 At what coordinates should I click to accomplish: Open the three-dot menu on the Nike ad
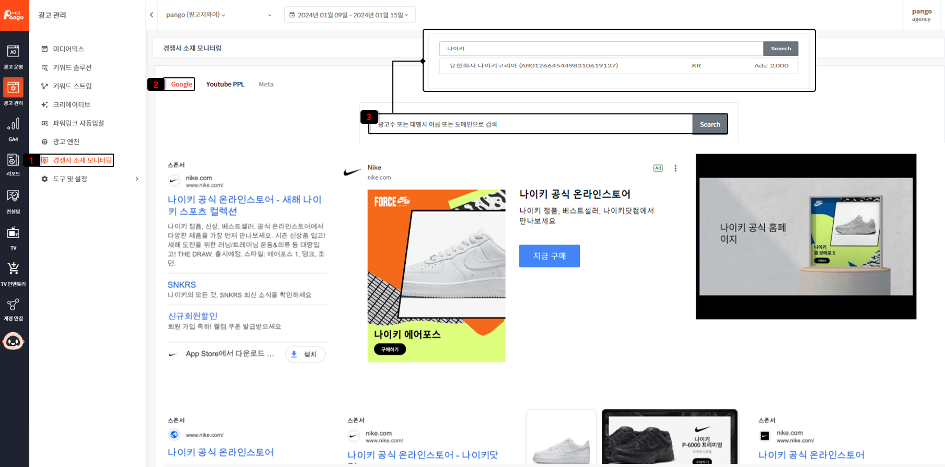pyautogui.click(x=675, y=168)
